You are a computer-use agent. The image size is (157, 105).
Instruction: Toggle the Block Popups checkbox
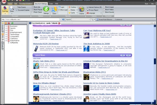pyautogui.click(x=32, y=9)
